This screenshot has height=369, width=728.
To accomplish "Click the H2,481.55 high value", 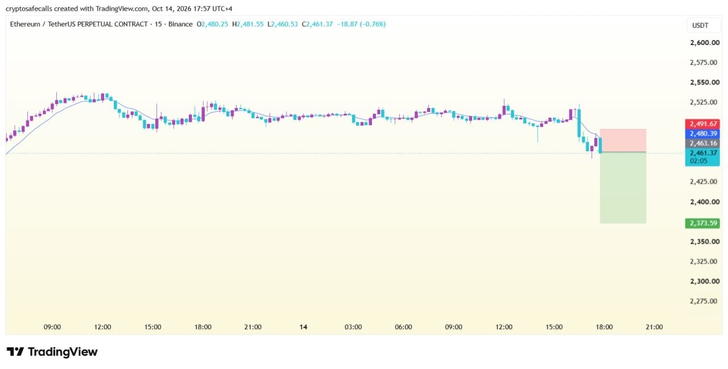I will [247, 24].
